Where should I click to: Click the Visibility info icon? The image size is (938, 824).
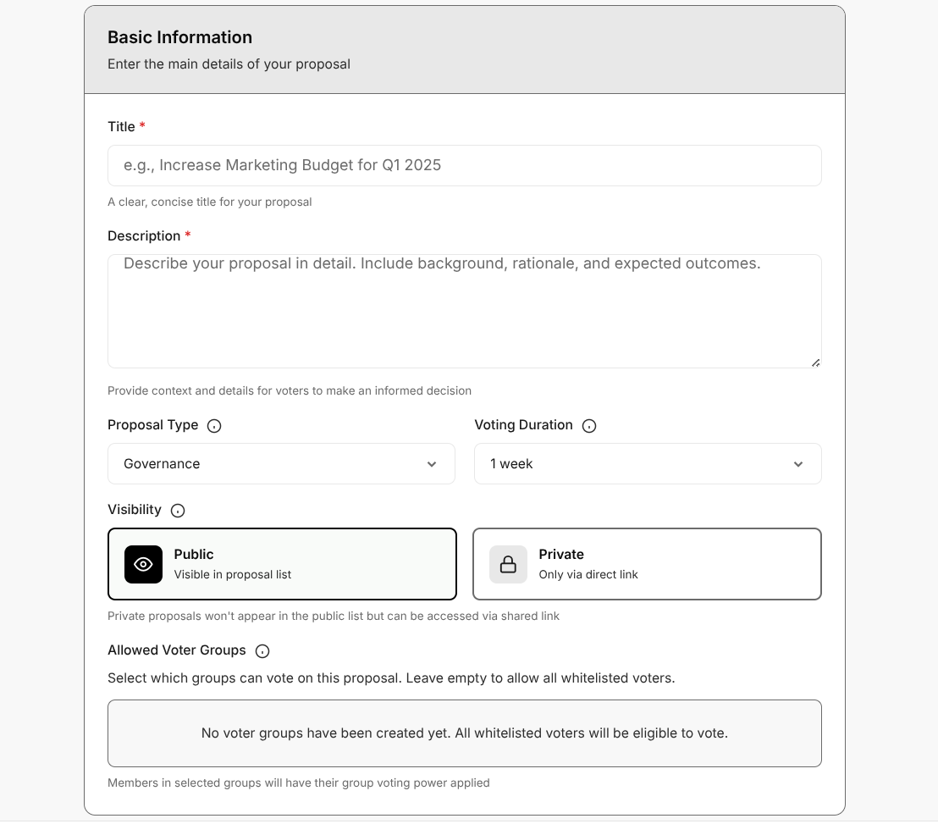178,511
